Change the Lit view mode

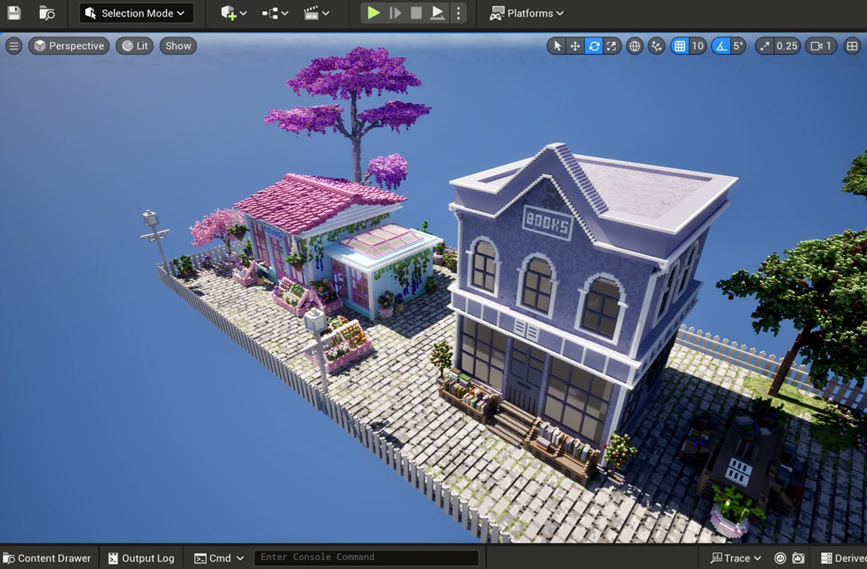click(x=135, y=46)
